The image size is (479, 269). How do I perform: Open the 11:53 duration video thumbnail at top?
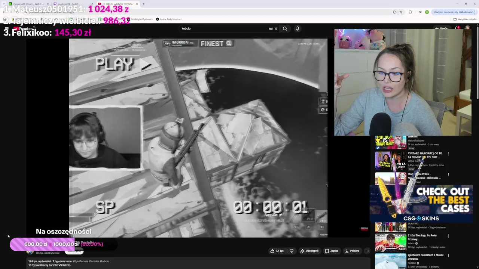pos(391,142)
